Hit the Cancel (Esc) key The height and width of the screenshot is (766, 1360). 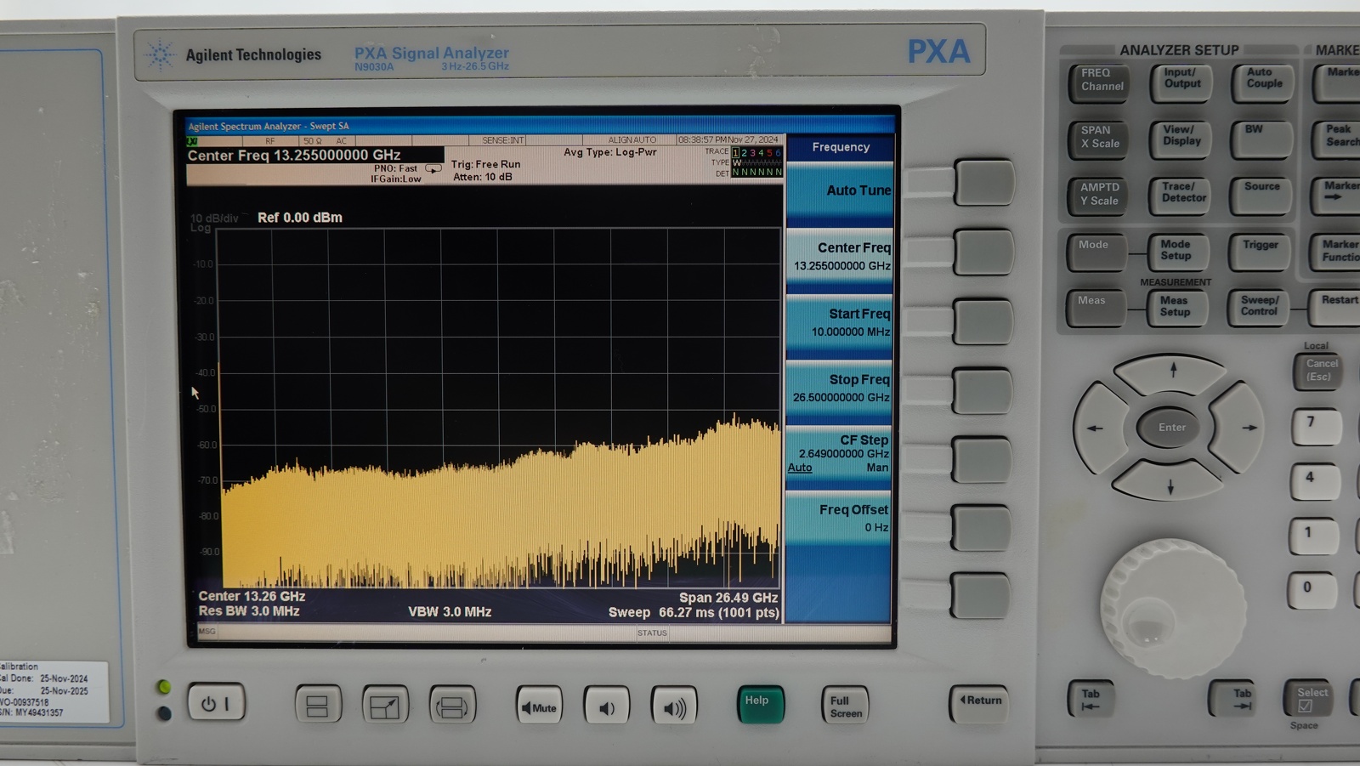1319,372
